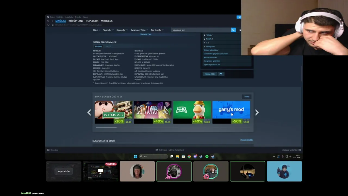Open the X social link

[206, 43]
